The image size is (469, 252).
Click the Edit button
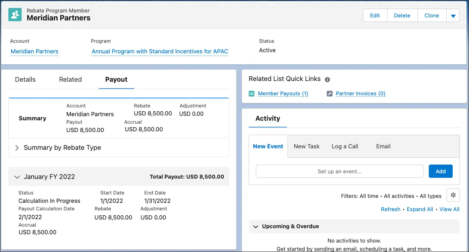(375, 16)
